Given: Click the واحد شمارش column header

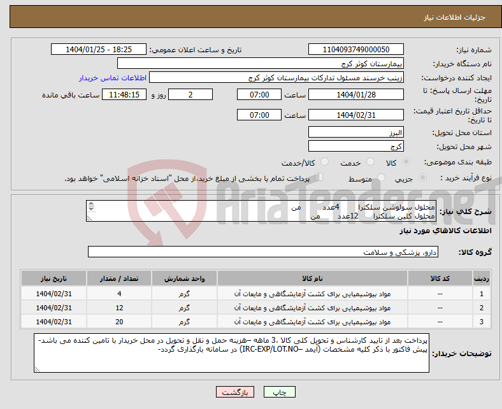Looking at the screenshot, I should [x=184, y=278].
